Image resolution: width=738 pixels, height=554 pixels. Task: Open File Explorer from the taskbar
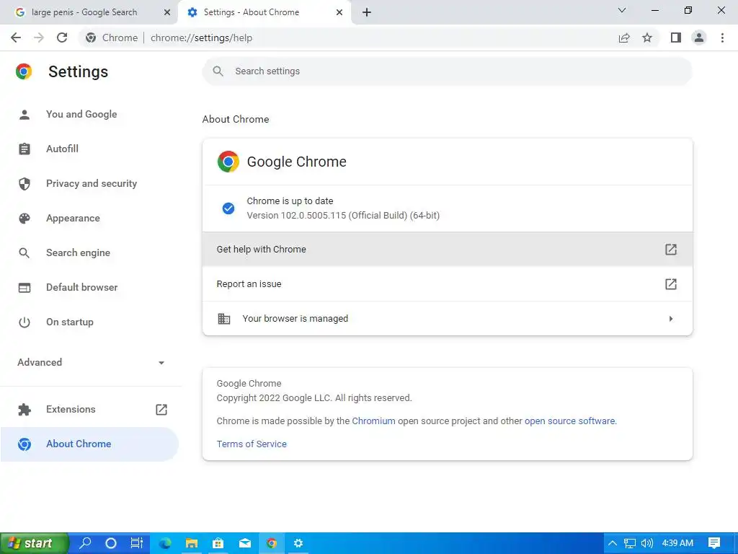(191, 543)
